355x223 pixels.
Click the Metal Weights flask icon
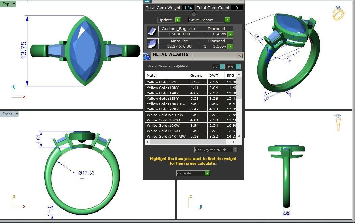click(x=146, y=56)
